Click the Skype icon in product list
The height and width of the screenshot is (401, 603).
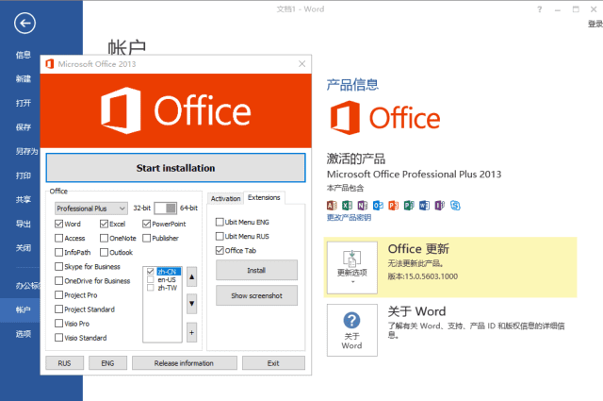coord(455,206)
